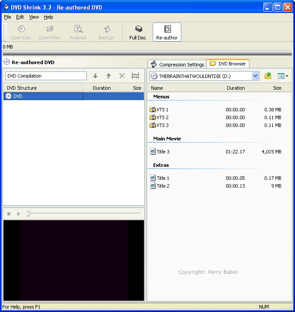
Task: Click the set start/end frames icon
Action: click(135, 76)
